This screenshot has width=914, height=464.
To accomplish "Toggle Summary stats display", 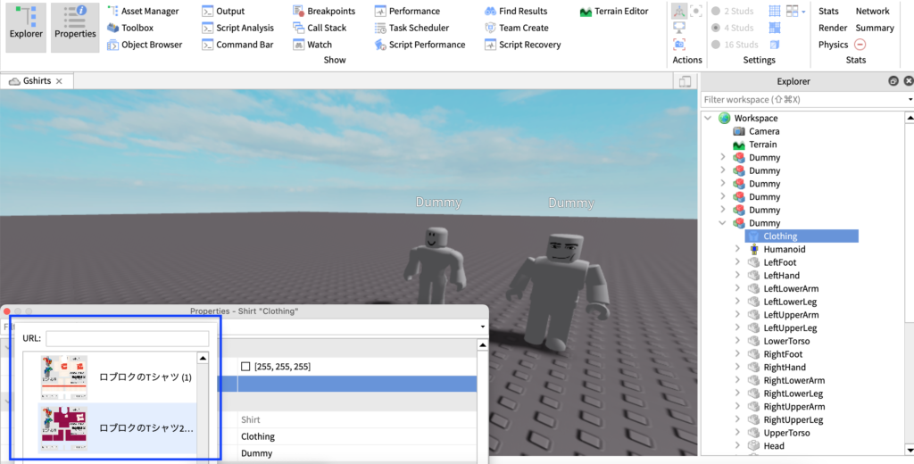I will (x=875, y=28).
